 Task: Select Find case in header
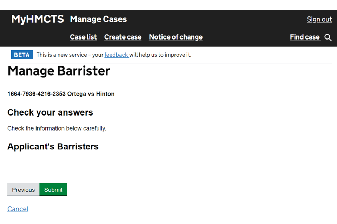click(305, 37)
